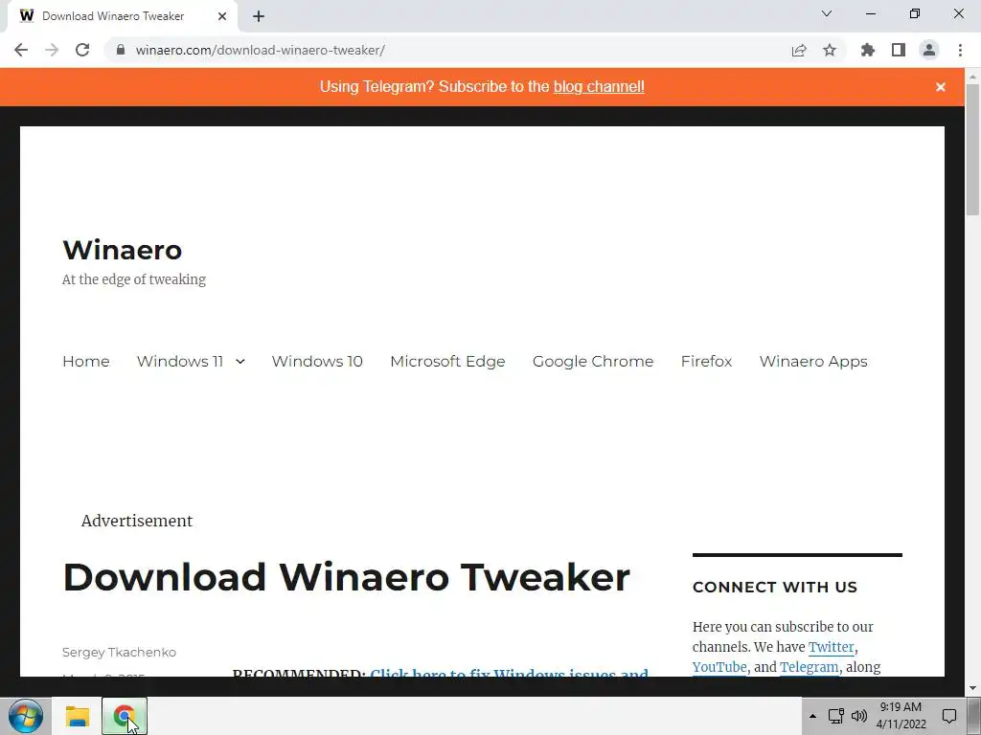The height and width of the screenshot is (735, 981).
Task: Open the Chrome extensions puzzle icon
Action: click(868, 50)
